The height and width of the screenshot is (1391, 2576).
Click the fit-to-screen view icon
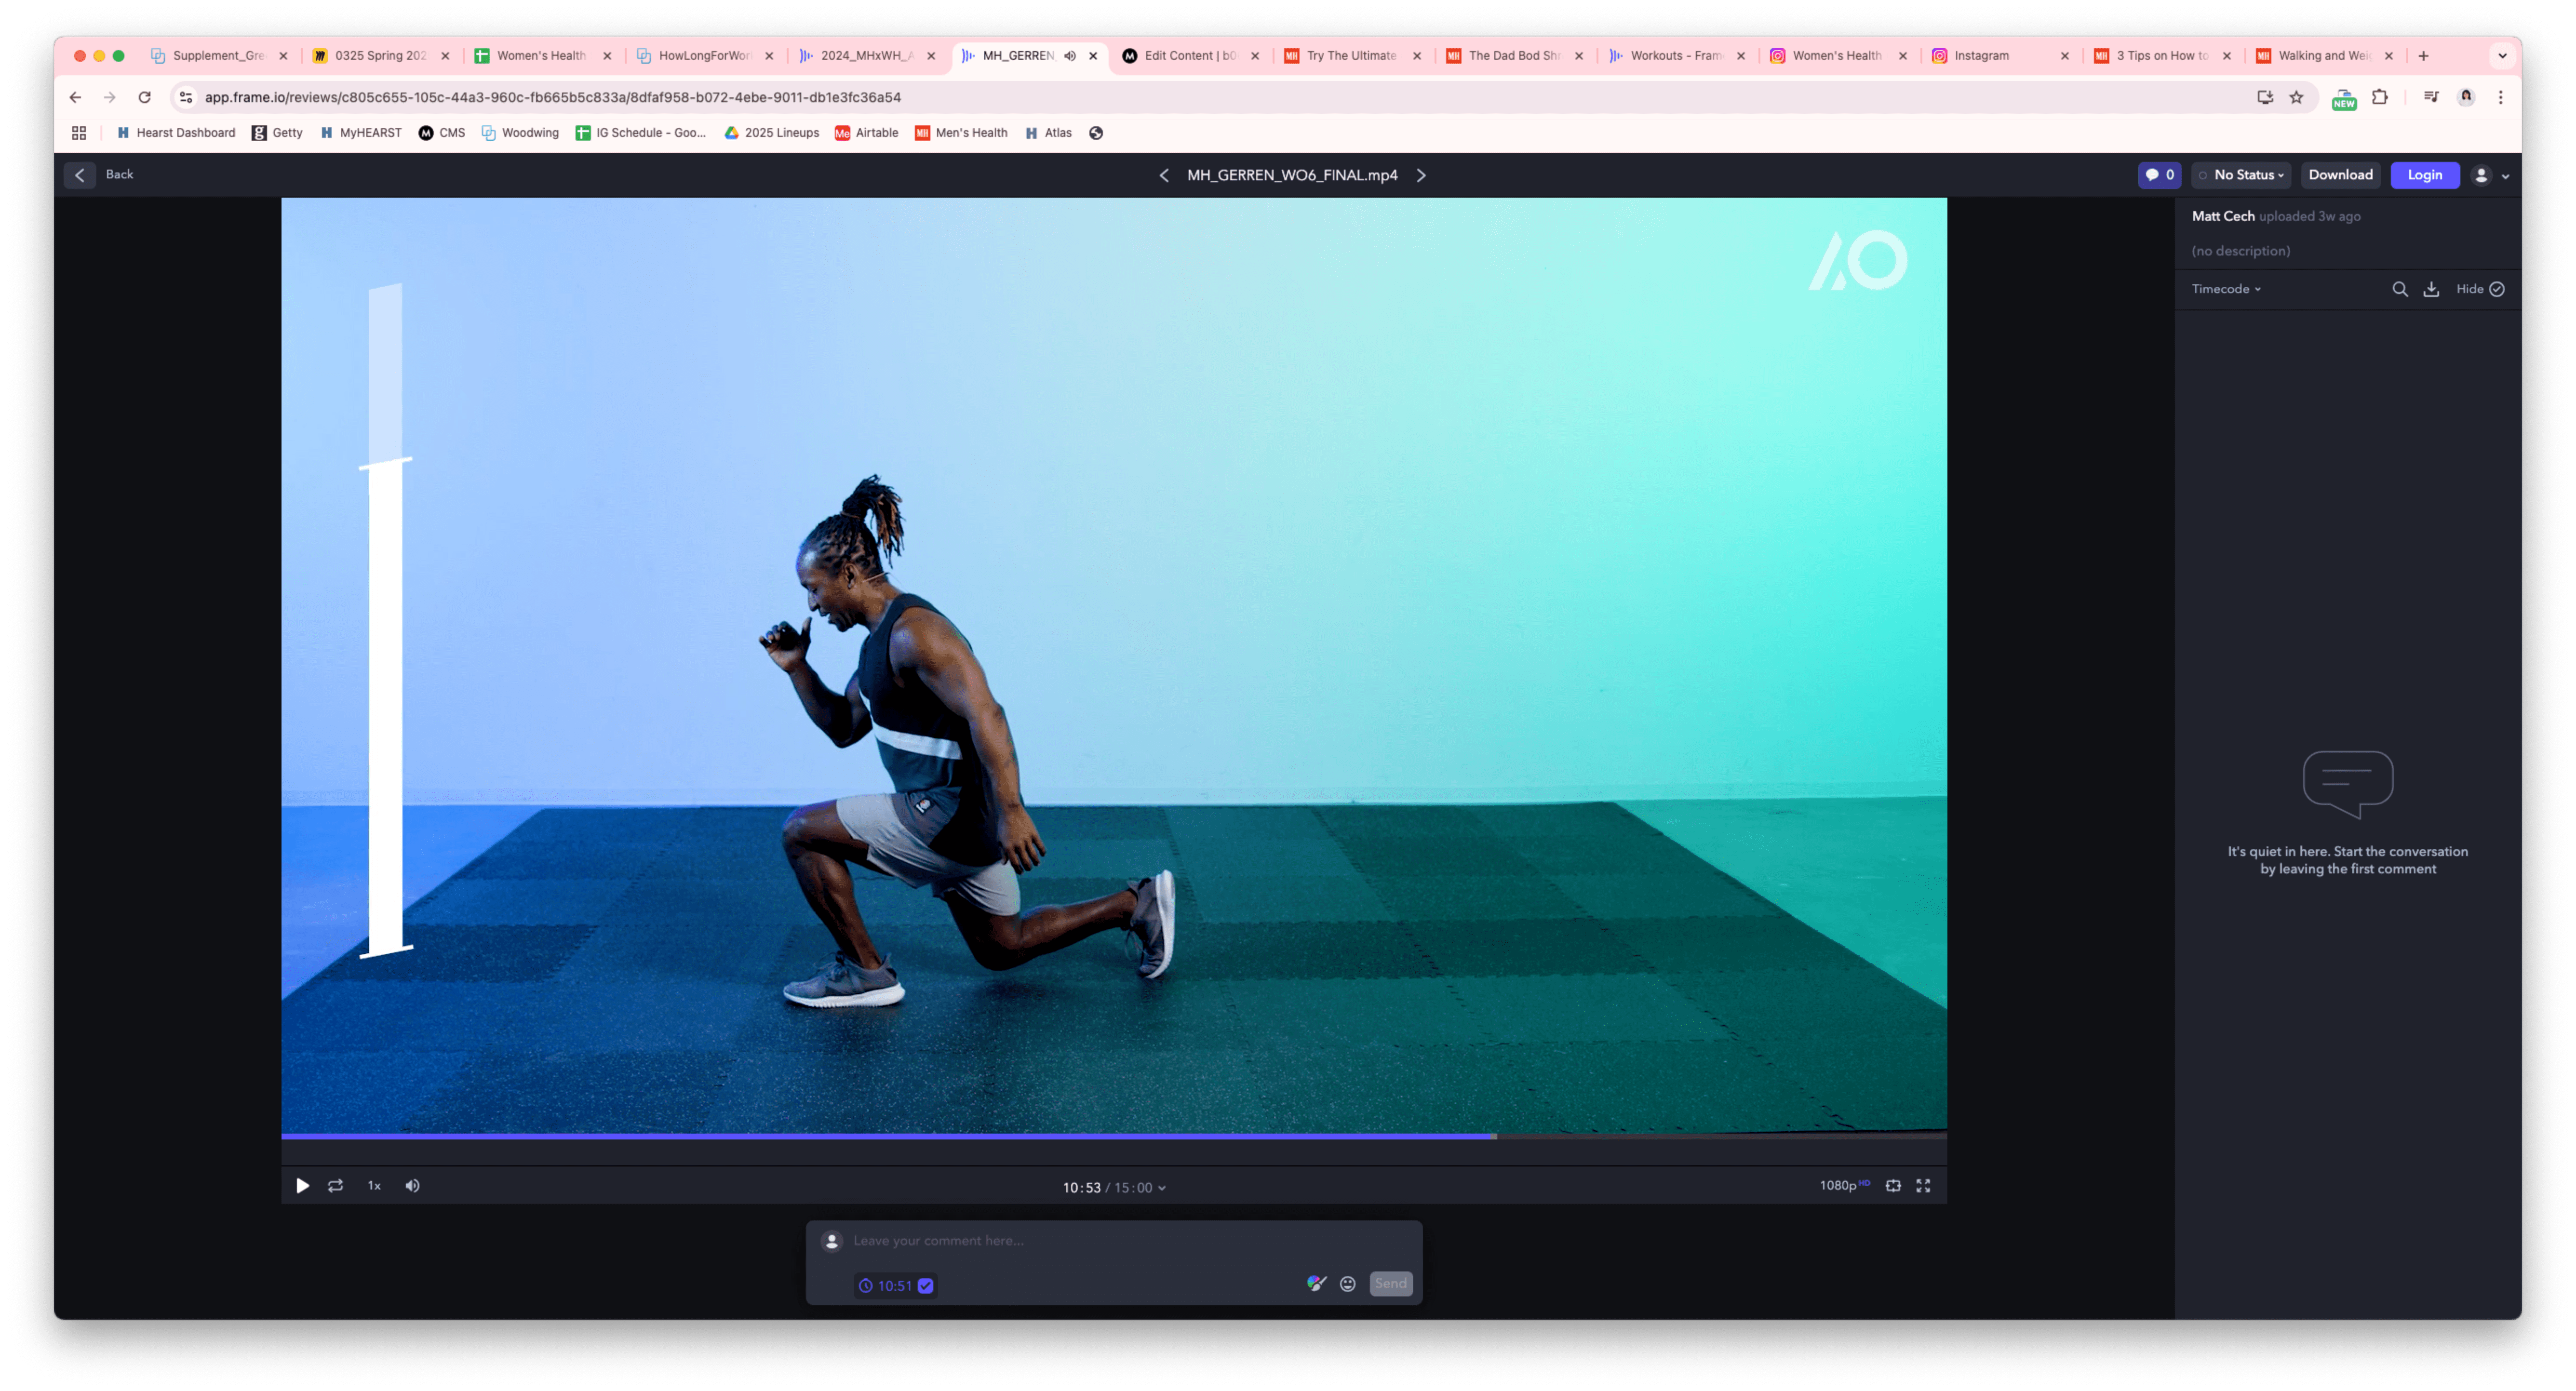coord(1893,1185)
